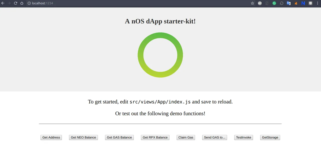Open the Google Translate extension

click(x=289, y=3)
